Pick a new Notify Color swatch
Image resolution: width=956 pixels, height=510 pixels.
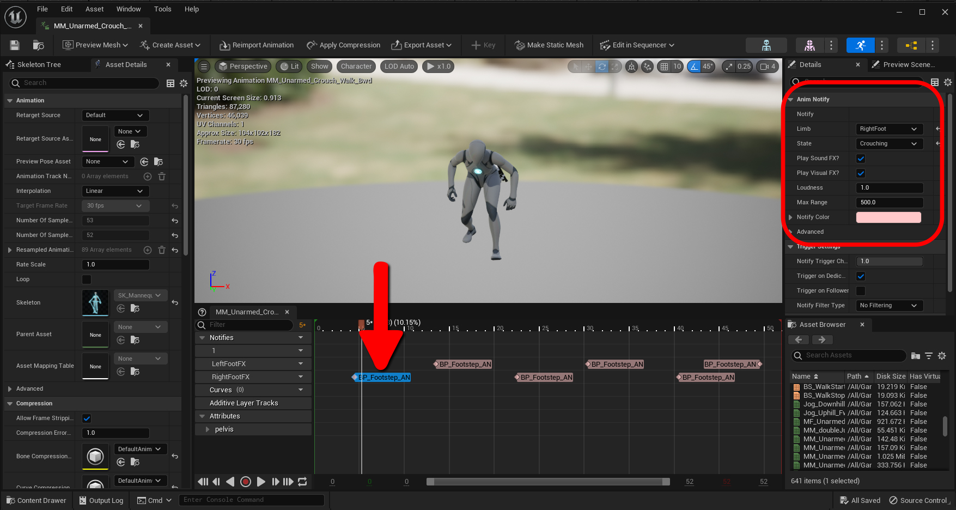888,217
